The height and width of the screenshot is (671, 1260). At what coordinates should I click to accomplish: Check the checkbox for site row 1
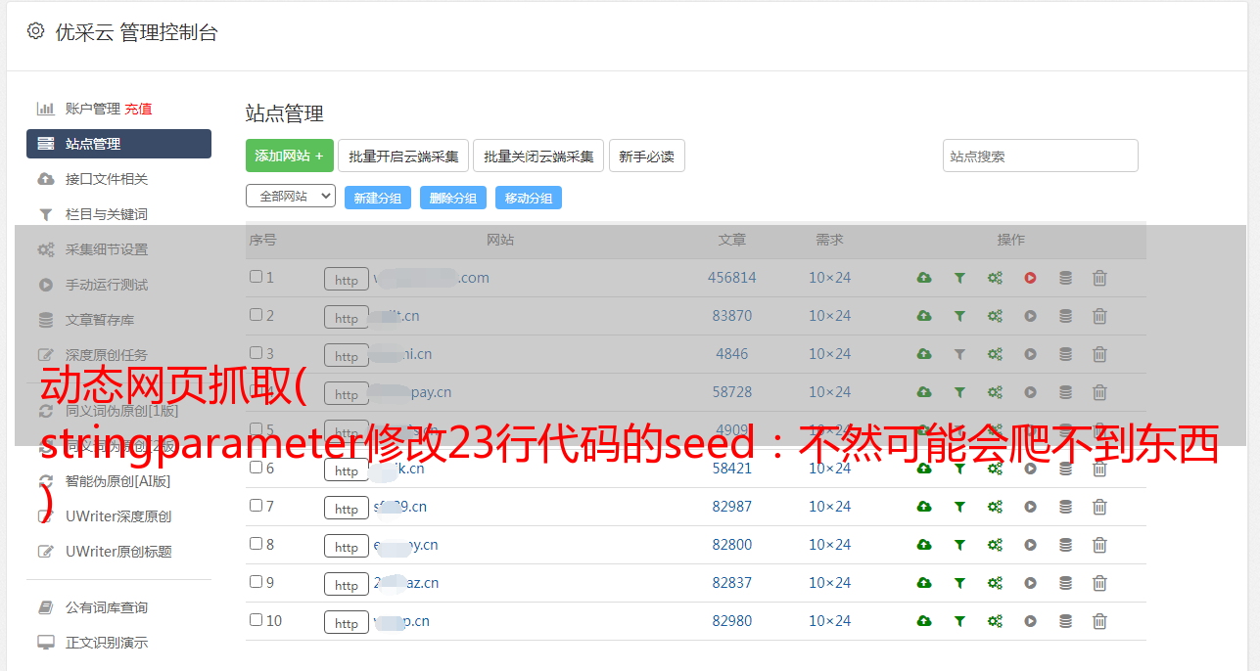click(256, 277)
